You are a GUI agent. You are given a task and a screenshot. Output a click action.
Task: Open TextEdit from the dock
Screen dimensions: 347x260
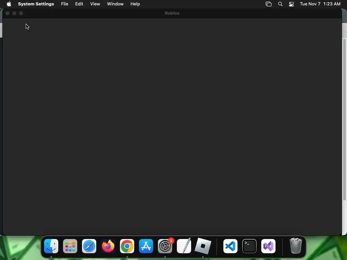click(x=184, y=246)
